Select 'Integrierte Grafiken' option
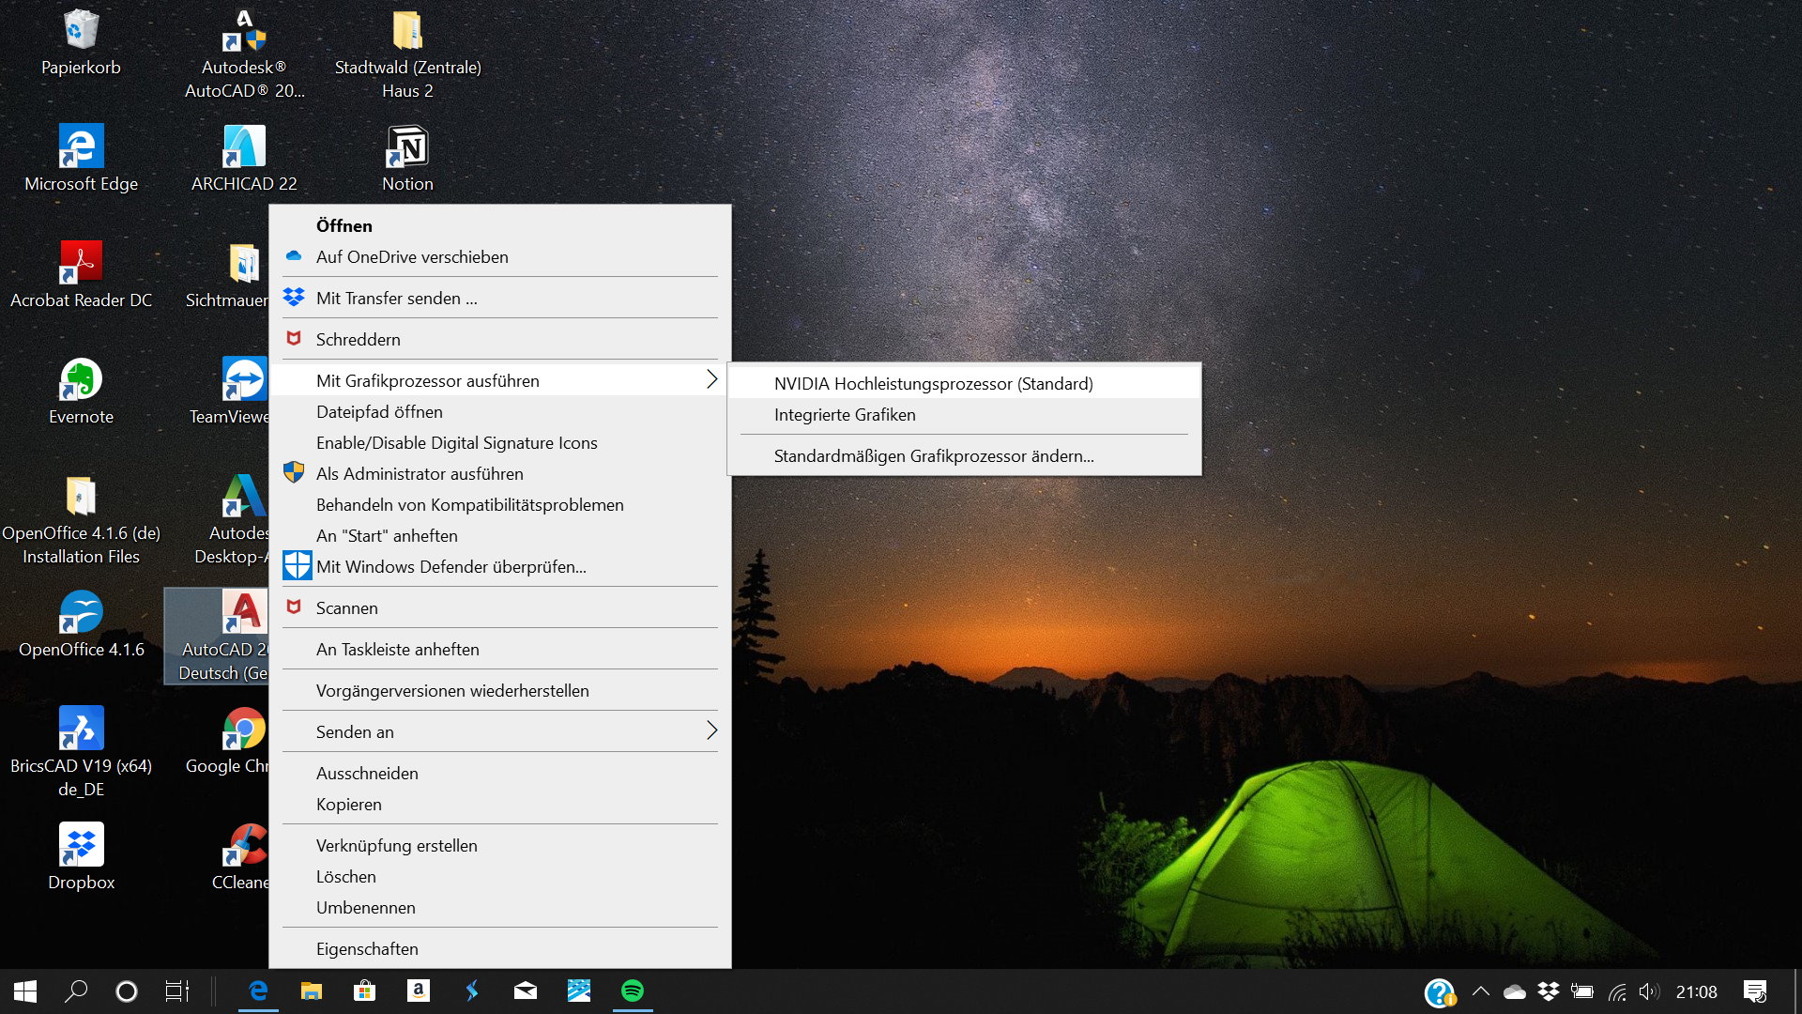This screenshot has height=1014, width=1802. (845, 414)
